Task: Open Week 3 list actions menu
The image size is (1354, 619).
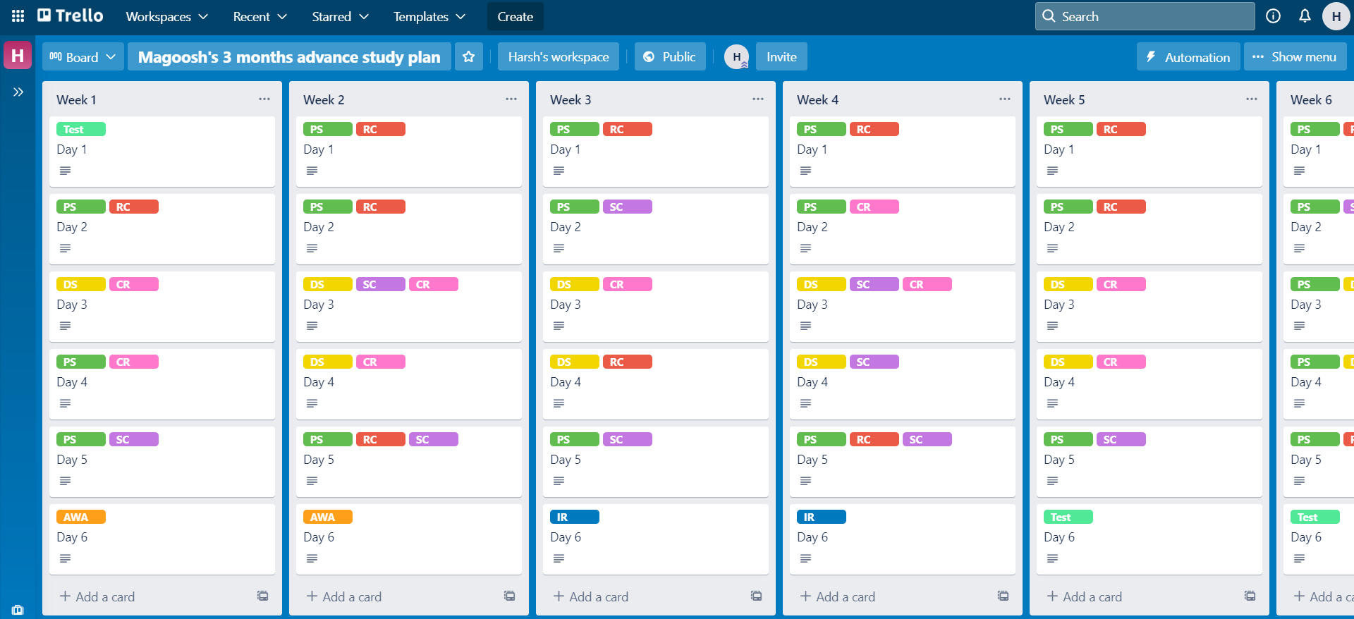Action: pos(757,99)
